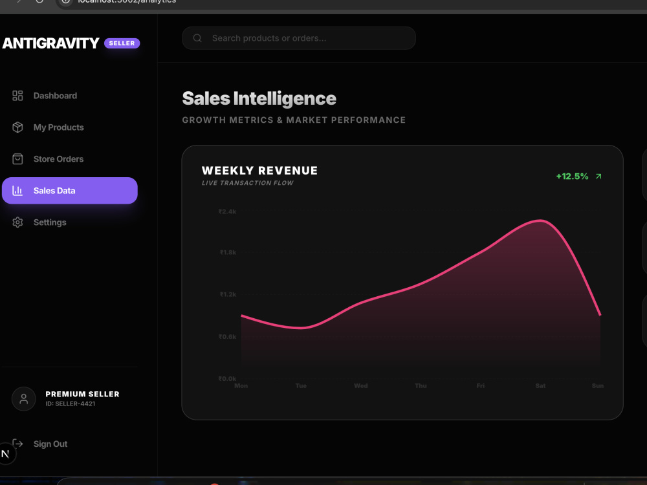Click the Sun label on chart axis
Image resolution: width=647 pixels, height=485 pixels.
pyautogui.click(x=598, y=386)
